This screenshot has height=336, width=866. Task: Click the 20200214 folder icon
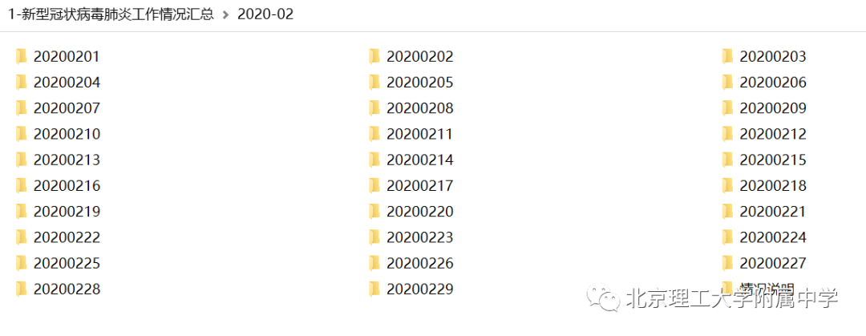(374, 160)
